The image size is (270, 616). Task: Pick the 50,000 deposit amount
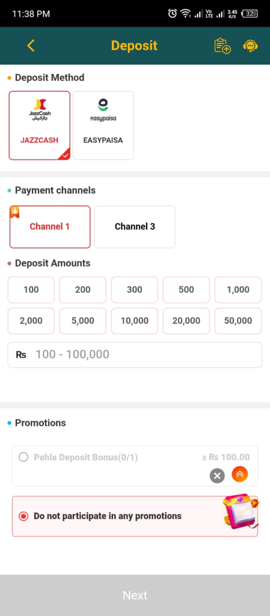click(238, 321)
